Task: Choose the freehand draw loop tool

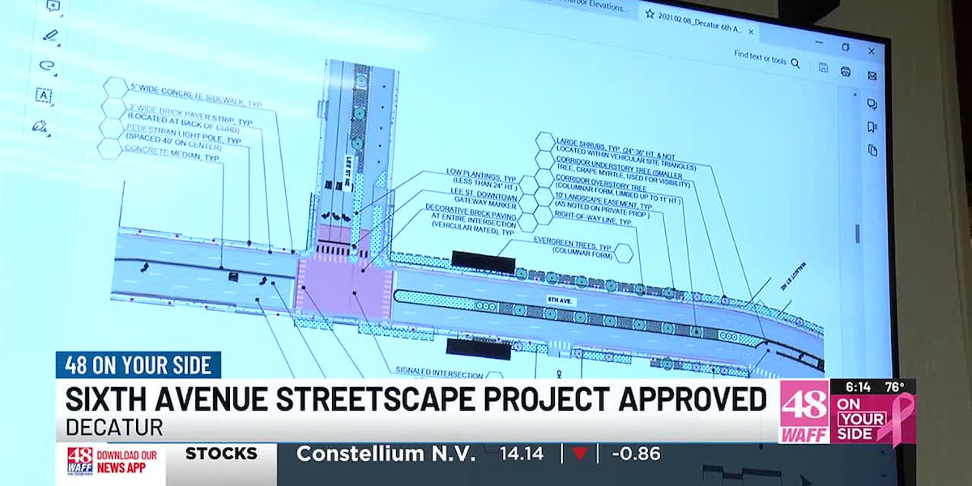Action: [47, 66]
